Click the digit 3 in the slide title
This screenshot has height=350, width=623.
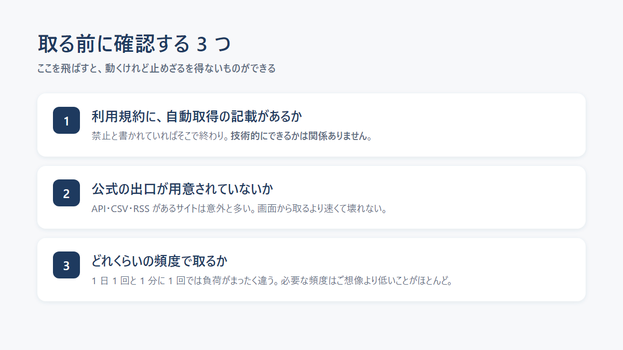click(x=202, y=45)
